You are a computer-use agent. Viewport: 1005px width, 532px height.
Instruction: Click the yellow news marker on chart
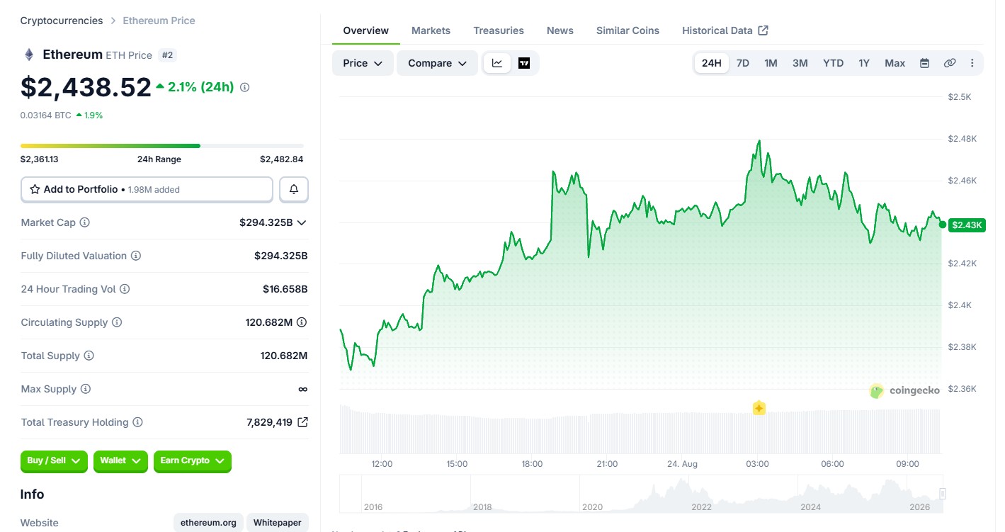(x=759, y=408)
